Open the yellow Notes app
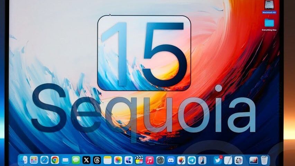The height and width of the screenshot is (166, 295). (x=108, y=160)
